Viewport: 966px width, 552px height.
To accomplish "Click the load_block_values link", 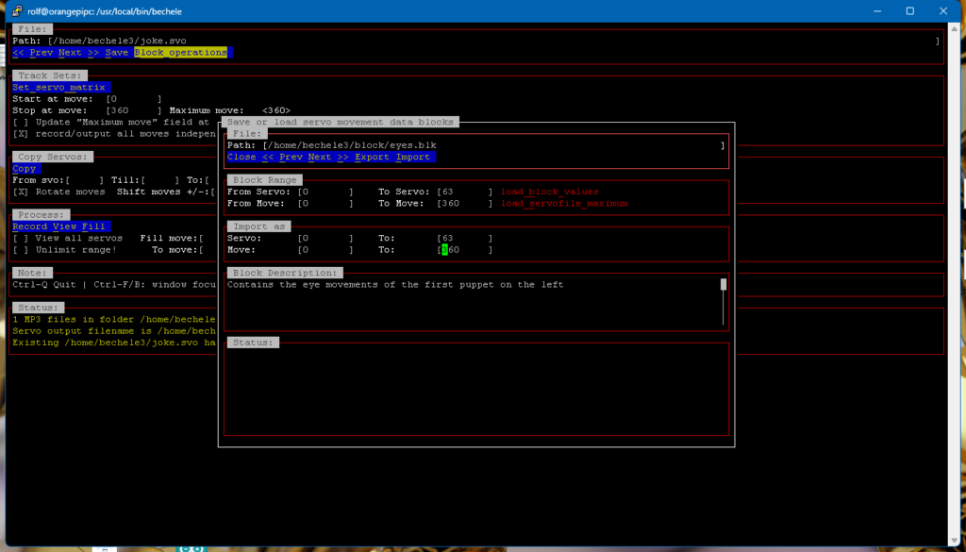I will [x=549, y=192].
